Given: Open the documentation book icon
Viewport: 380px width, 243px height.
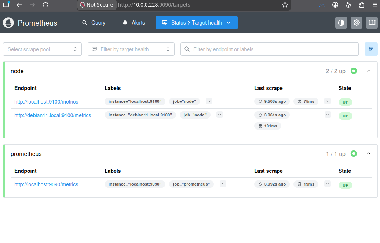Looking at the screenshot, I should (x=372, y=23).
